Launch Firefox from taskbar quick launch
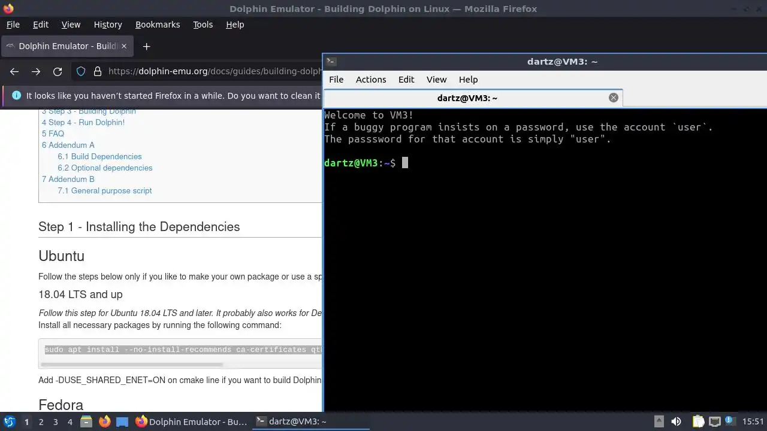This screenshot has width=767, height=431. coord(104,421)
